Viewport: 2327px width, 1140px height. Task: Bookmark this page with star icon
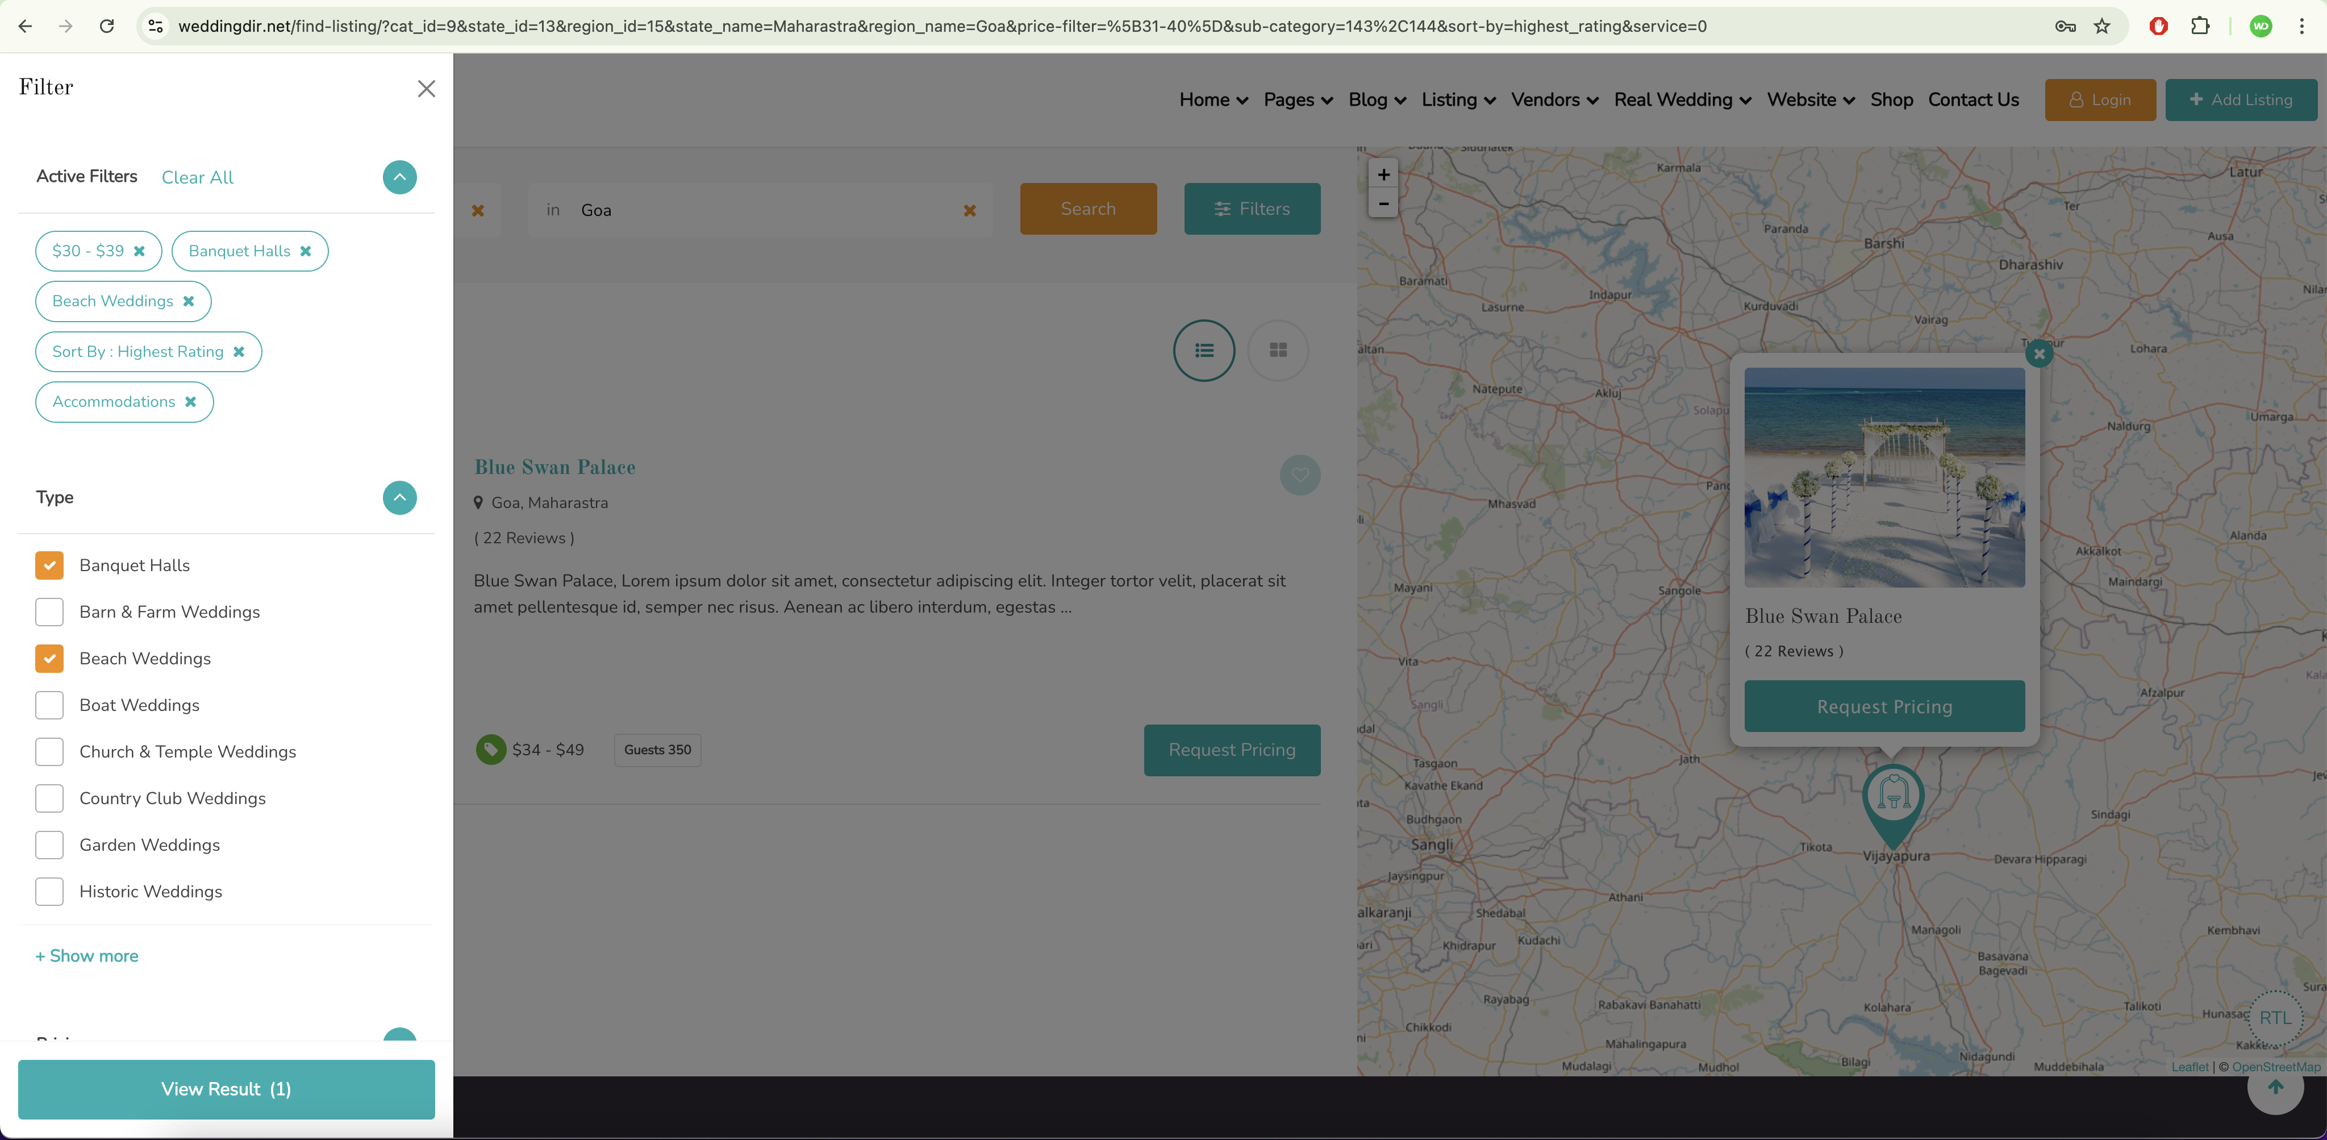tap(2102, 26)
